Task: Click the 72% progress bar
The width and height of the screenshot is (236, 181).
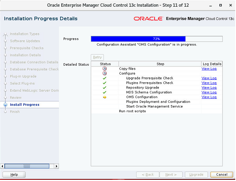Action: pyautogui.click(x=157, y=39)
